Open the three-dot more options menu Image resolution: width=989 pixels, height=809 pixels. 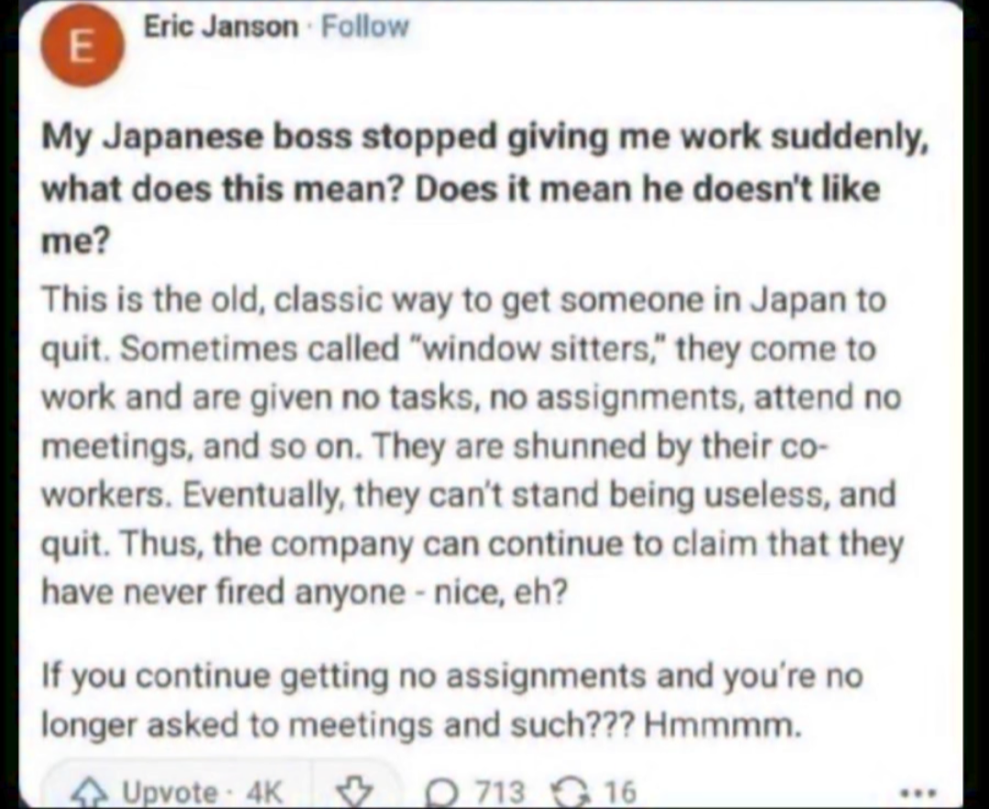click(x=912, y=789)
